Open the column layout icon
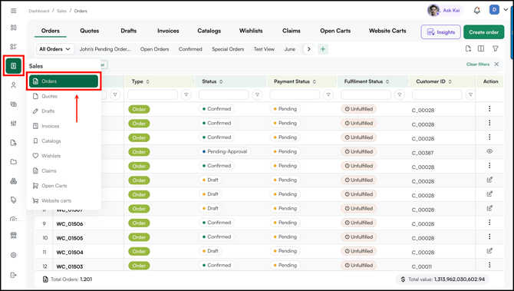Viewport: 514px width, 291px height. (481, 48)
